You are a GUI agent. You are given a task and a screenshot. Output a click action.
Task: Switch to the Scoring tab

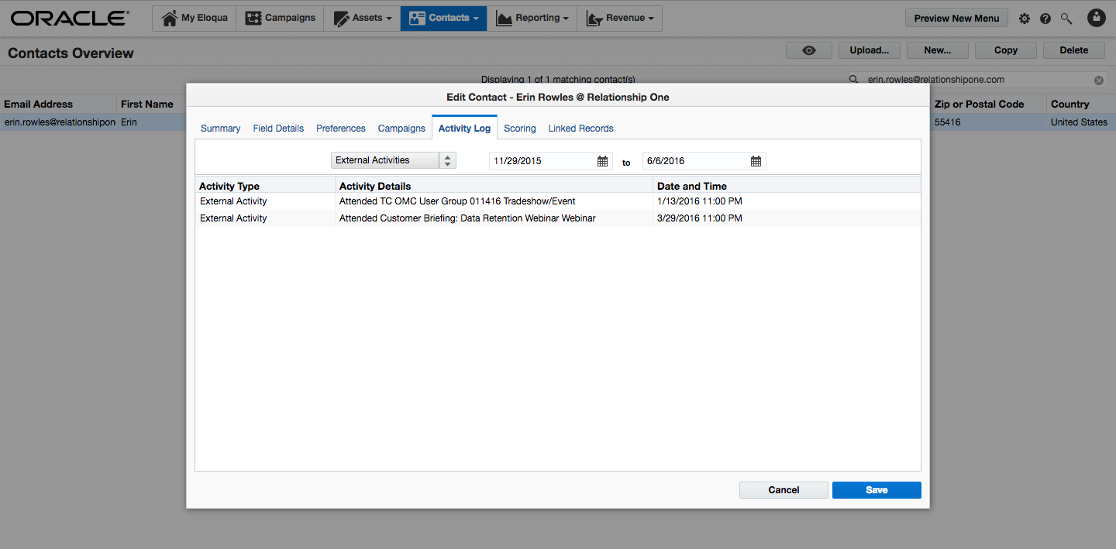pyautogui.click(x=519, y=128)
